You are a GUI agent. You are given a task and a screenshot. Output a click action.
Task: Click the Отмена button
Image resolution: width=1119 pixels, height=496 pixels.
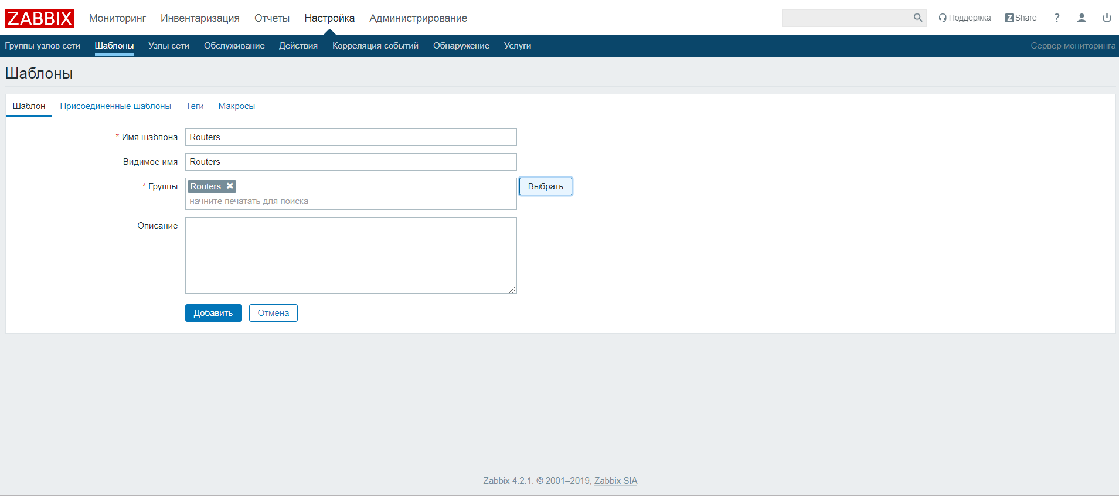[x=273, y=313]
